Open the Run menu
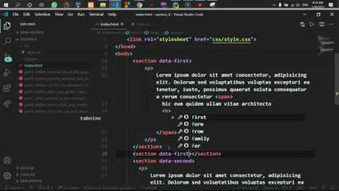 (x=81, y=14)
